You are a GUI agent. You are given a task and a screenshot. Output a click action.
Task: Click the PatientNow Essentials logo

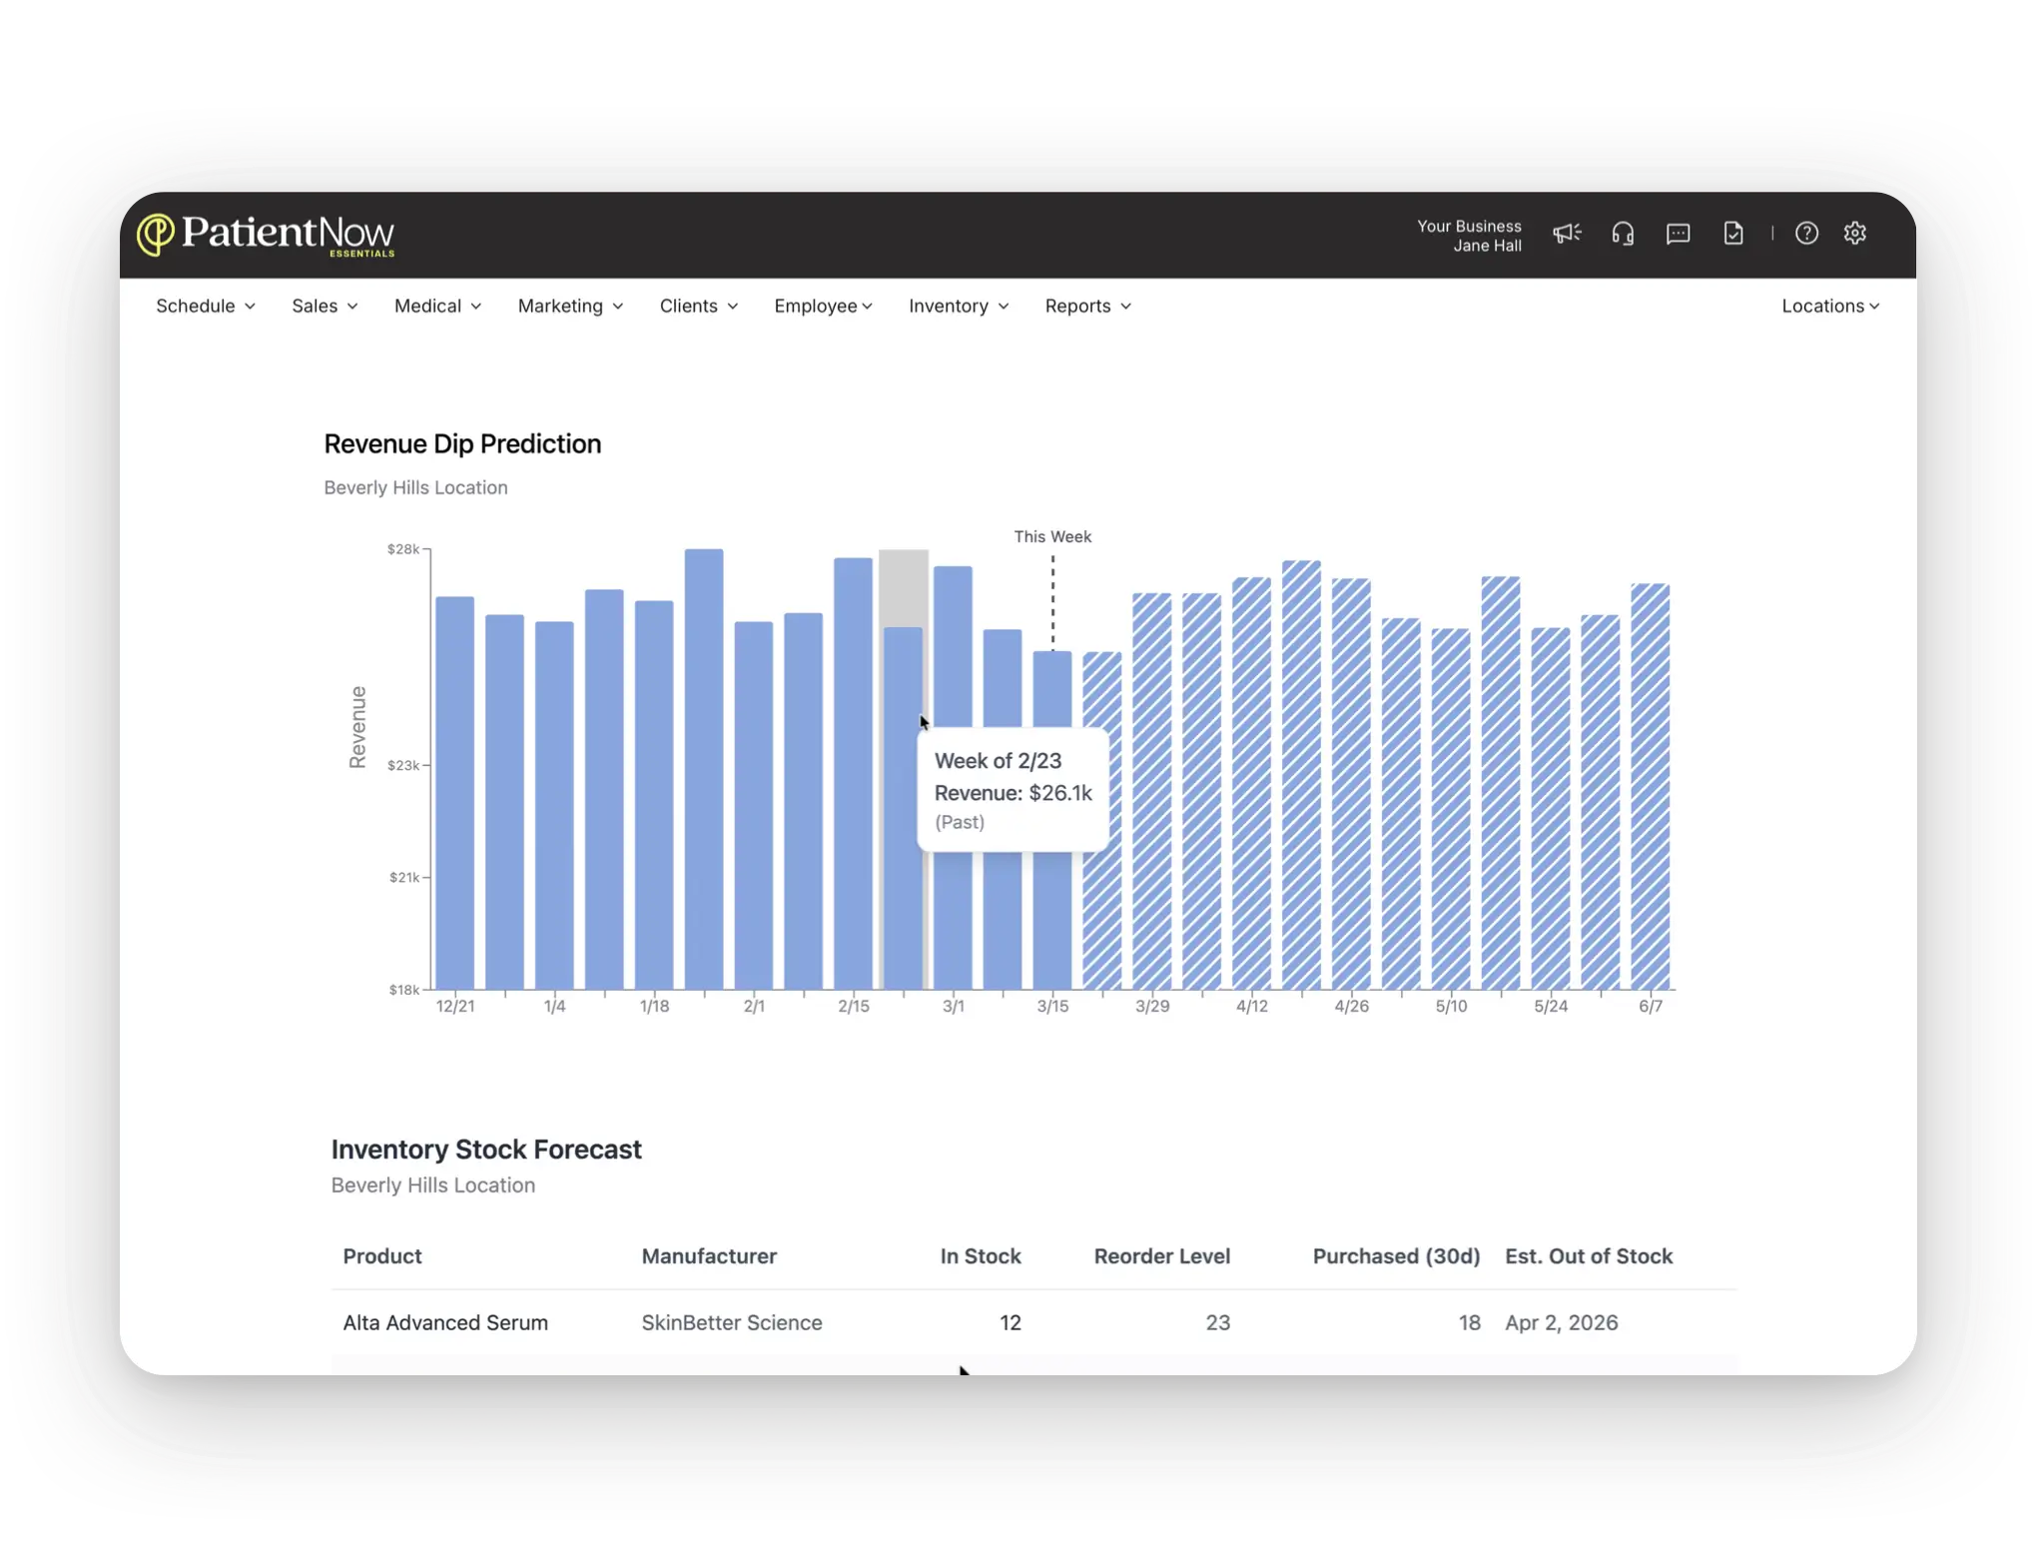(266, 235)
